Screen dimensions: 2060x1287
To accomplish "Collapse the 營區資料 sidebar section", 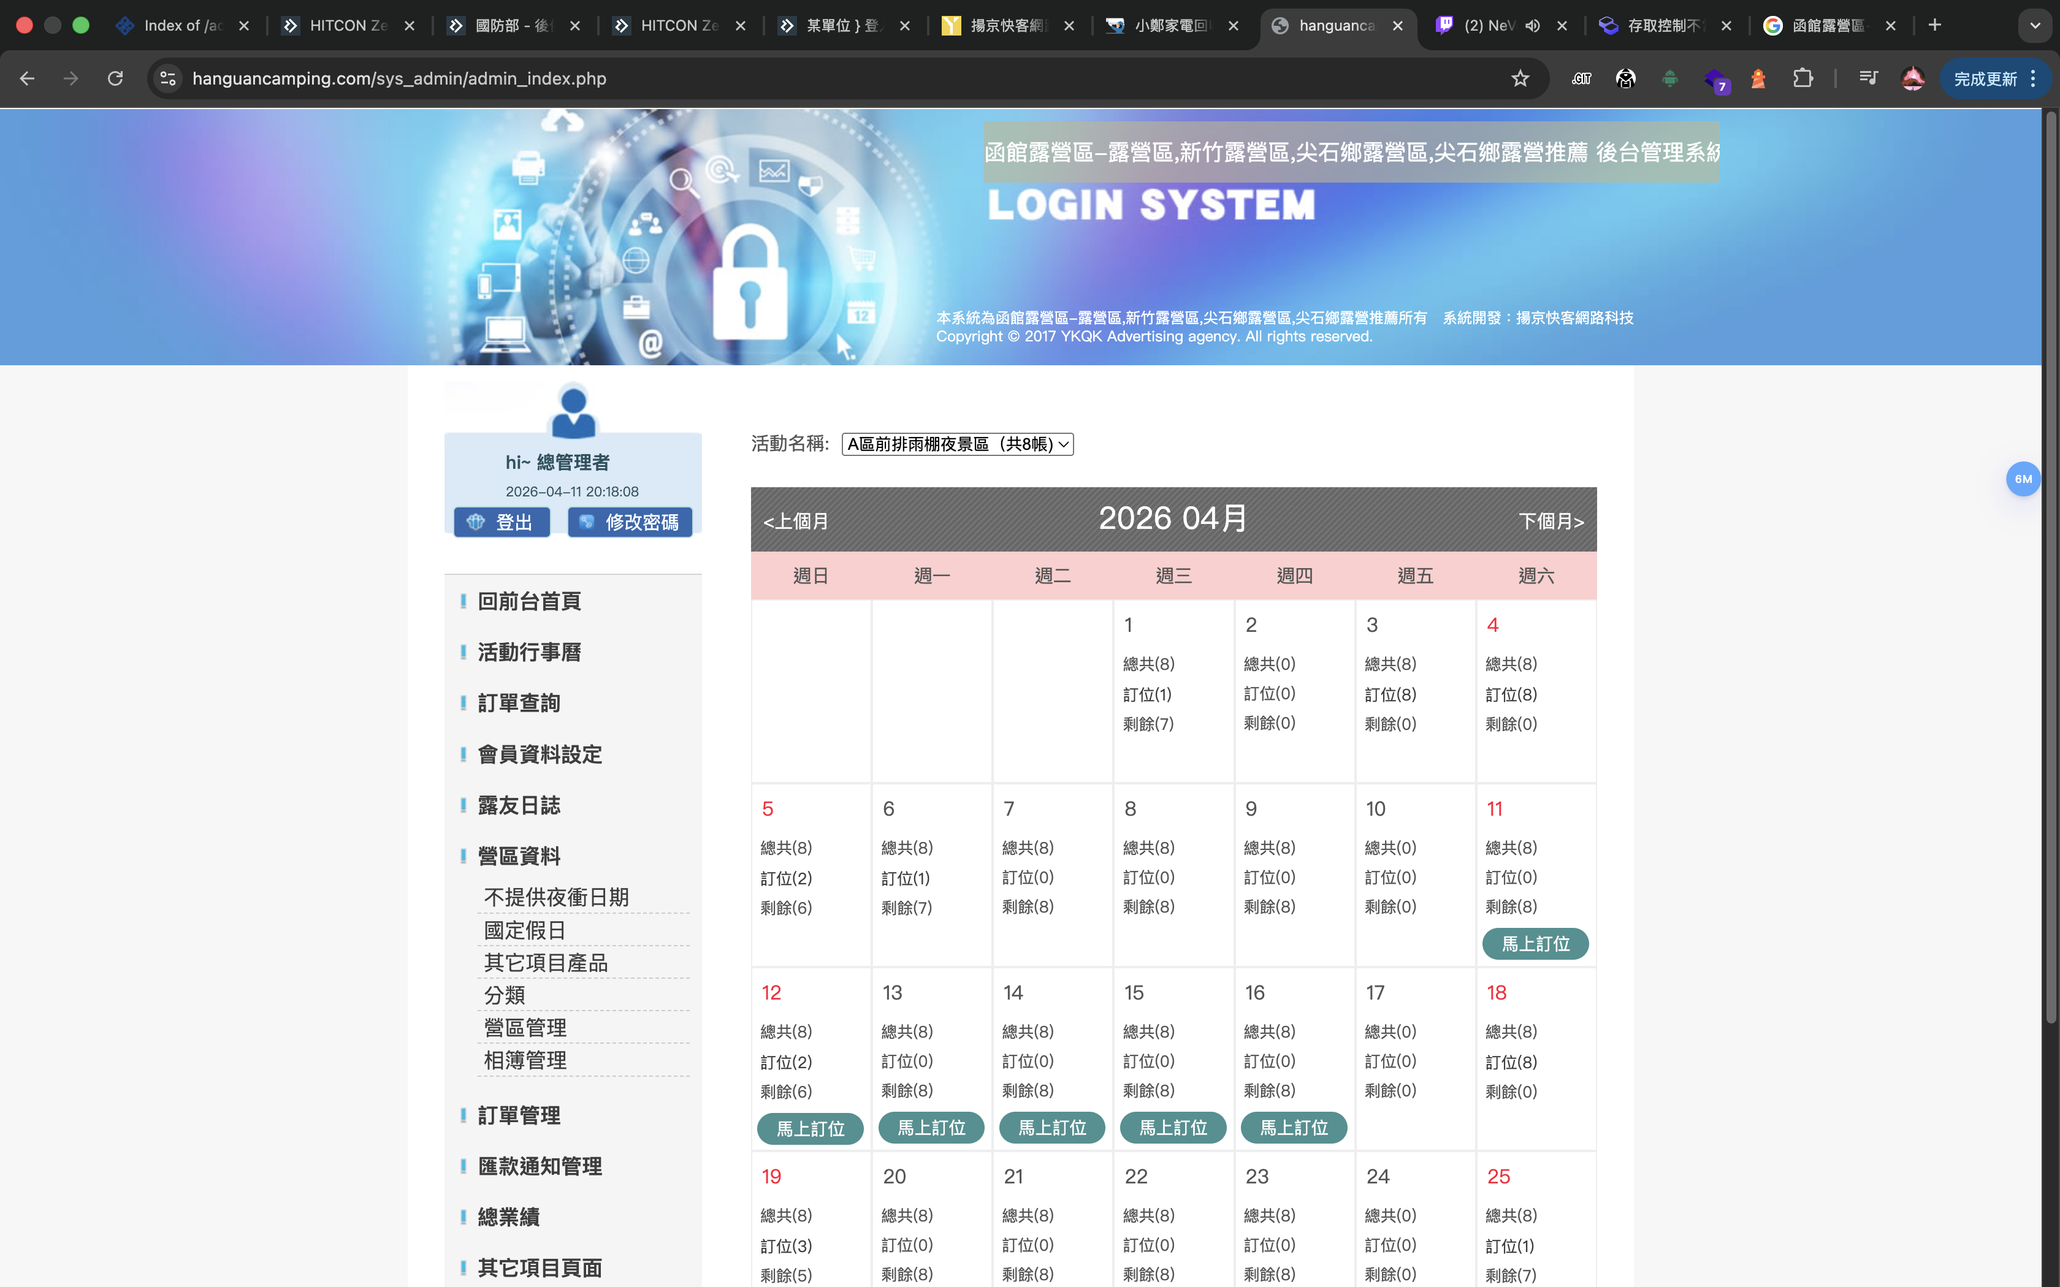I will 519,856.
